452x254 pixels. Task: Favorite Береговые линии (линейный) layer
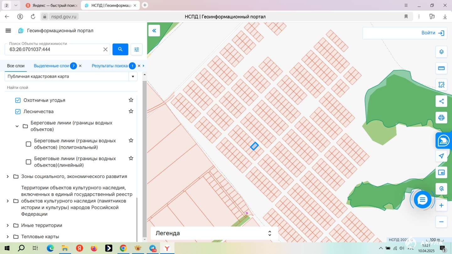pyautogui.click(x=131, y=158)
